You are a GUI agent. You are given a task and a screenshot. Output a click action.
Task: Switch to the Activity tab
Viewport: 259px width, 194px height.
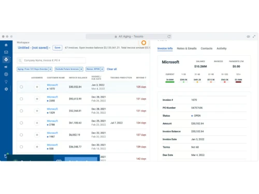click(x=222, y=49)
